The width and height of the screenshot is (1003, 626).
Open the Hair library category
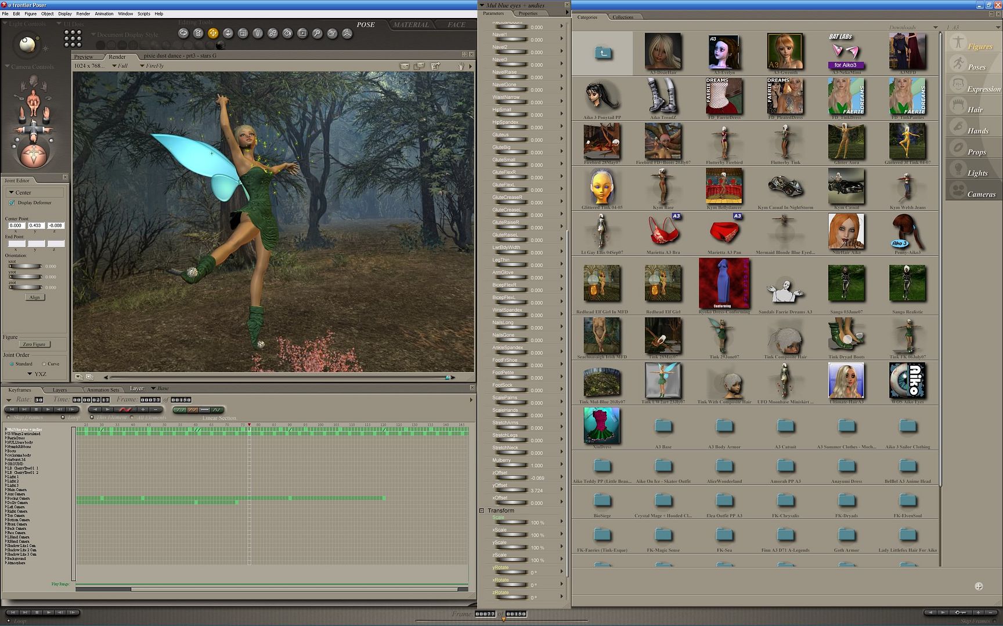point(975,110)
